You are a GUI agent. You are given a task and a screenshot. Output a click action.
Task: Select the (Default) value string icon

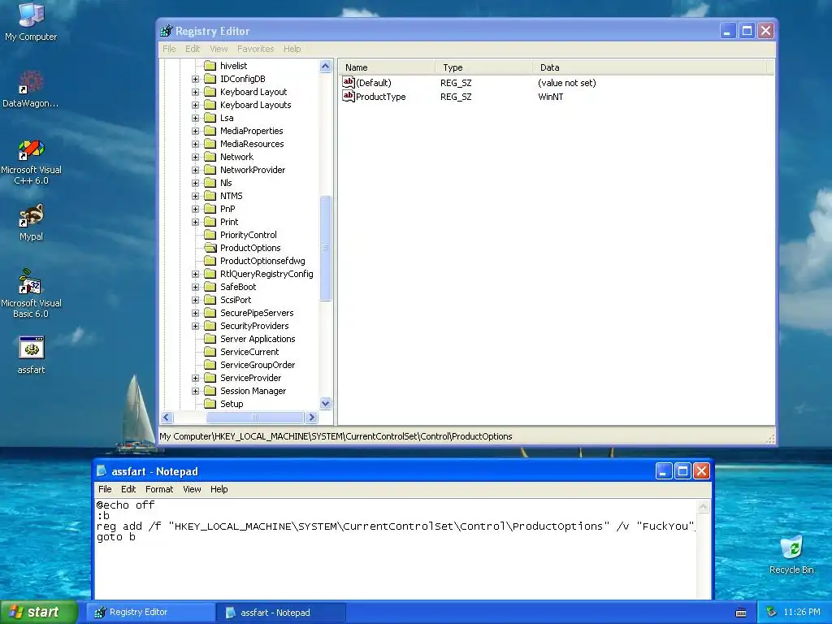point(348,82)
